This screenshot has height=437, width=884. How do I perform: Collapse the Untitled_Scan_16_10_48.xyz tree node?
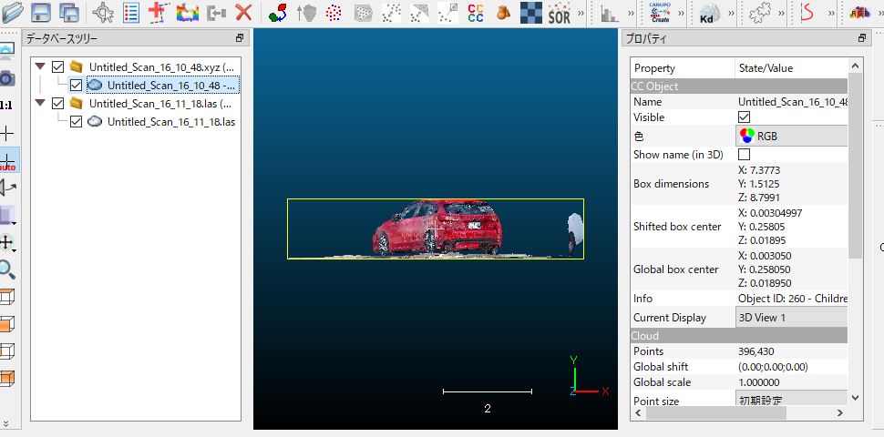pyautogui.click(x=40, y=67)
